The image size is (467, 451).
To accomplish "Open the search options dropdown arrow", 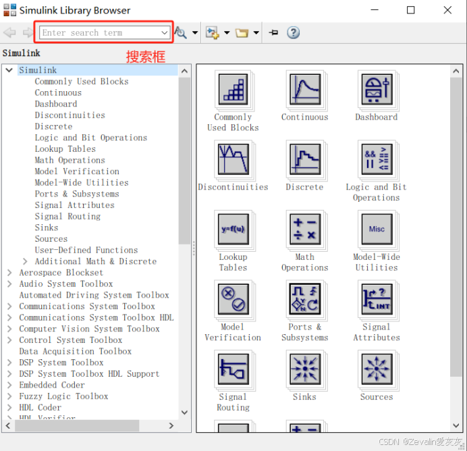I will [195, 32].
